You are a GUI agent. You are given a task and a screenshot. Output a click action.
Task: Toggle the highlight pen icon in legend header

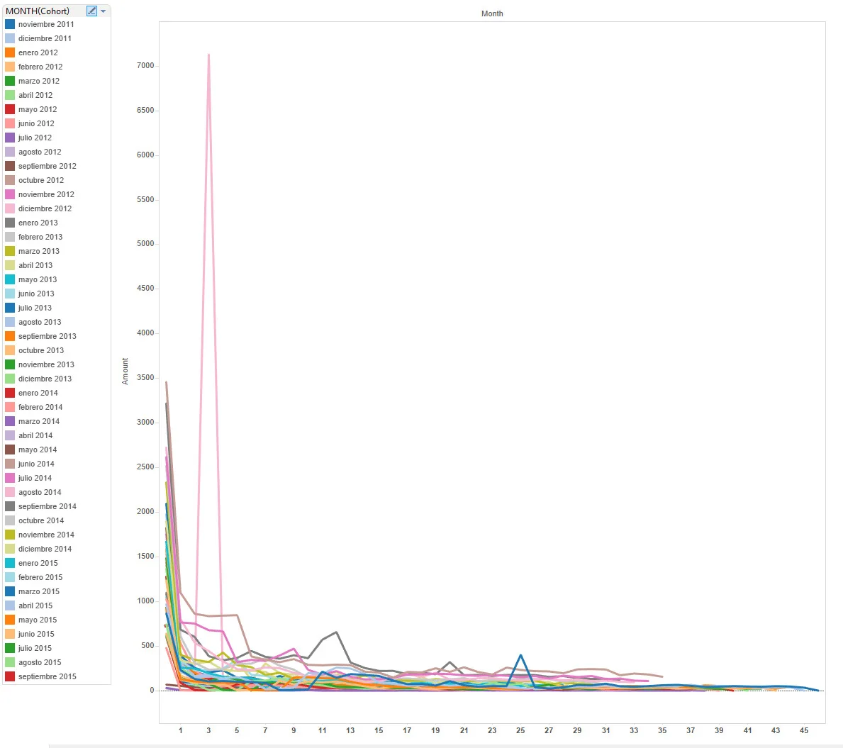pos(91,11)
